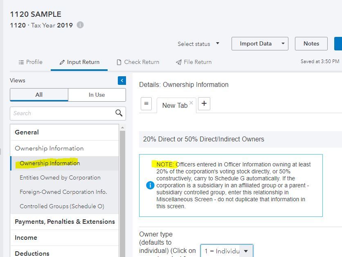Open the Select status dropdown
The image size is (342, 257).
tap(198, 44)
